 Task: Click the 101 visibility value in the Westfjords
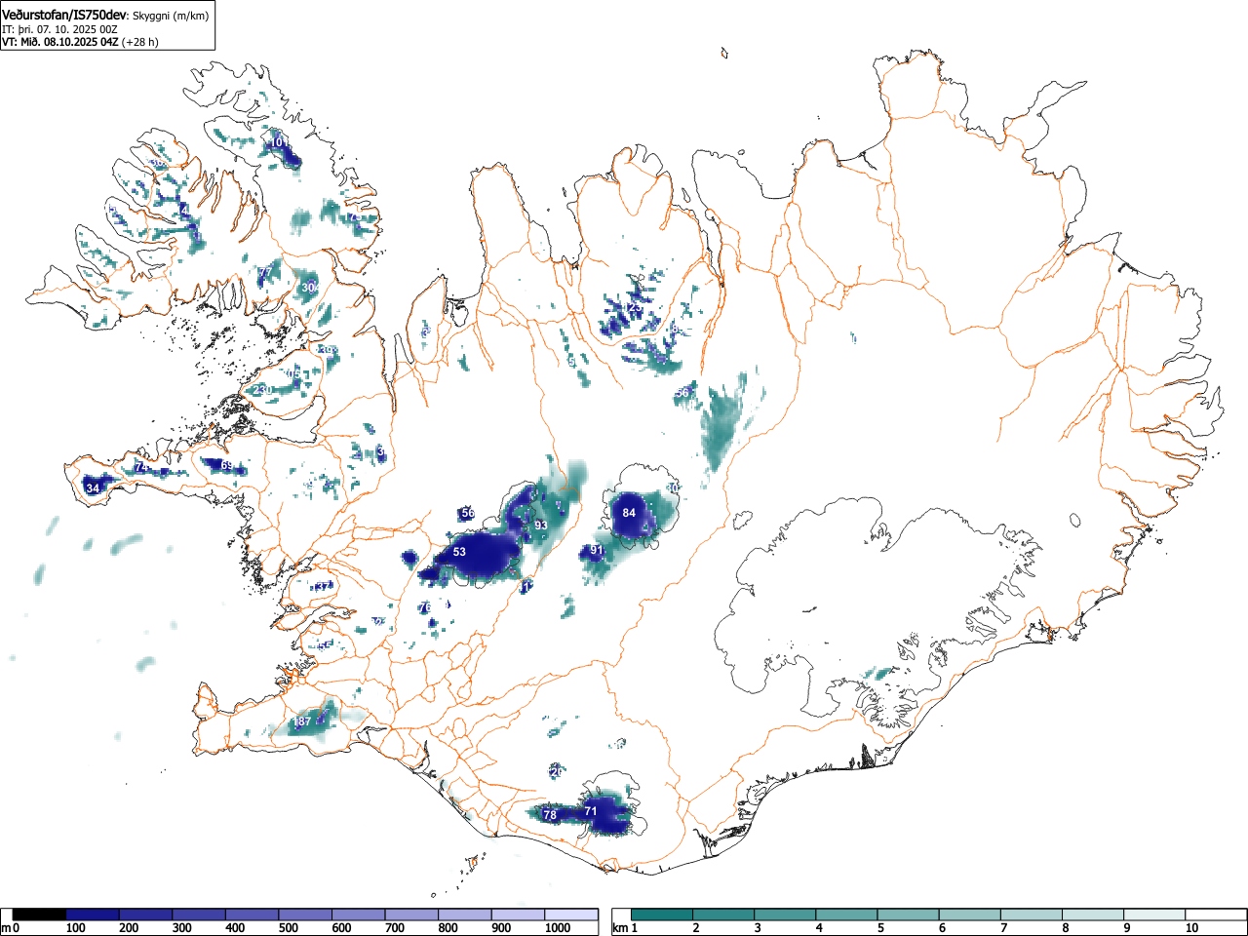click(x=278, y=142)
